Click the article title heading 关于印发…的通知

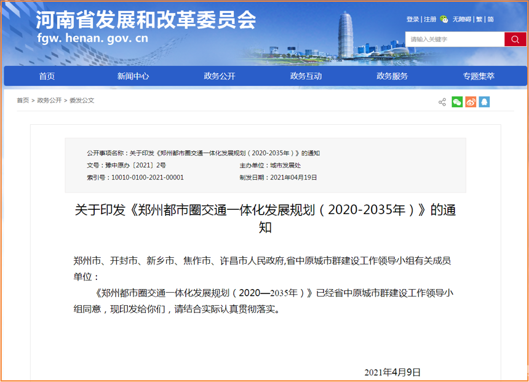coord(265,218)
